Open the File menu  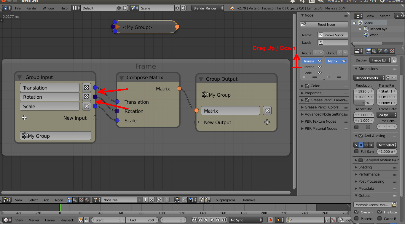coord(18,8)
